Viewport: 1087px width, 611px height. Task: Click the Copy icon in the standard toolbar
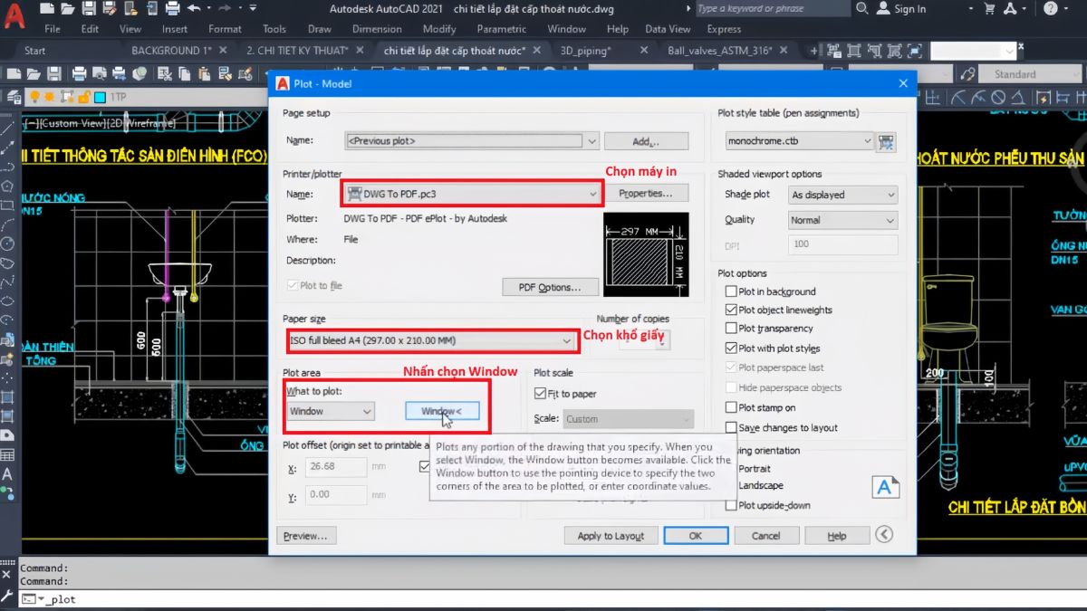[186, 74]
